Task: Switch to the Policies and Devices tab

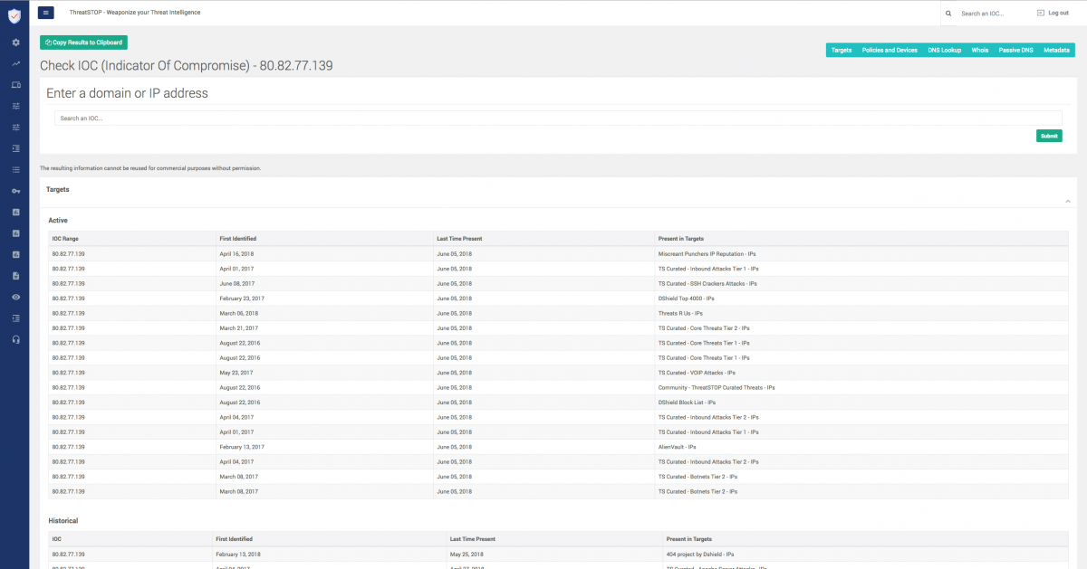Action: 889,51
